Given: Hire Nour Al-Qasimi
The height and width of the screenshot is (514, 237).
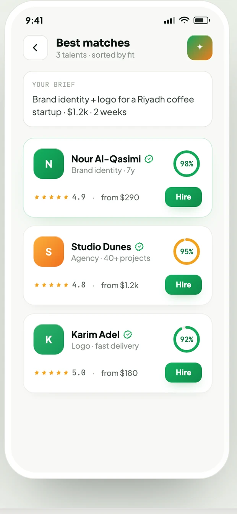Looking at the screenshot, I should 183,197.
